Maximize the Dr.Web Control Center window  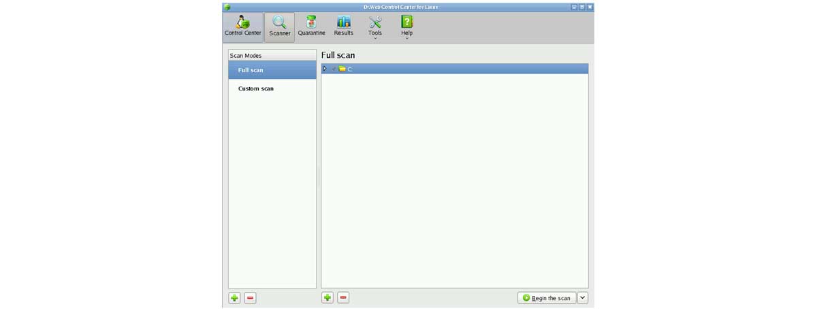tap(582, 7)
